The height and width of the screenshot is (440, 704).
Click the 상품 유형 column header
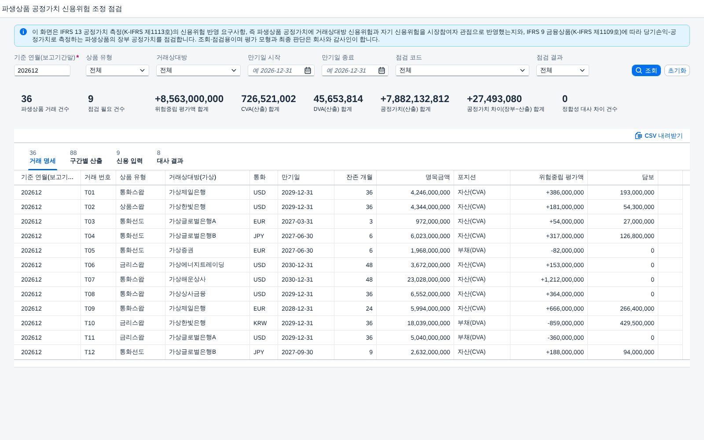click(x=140, y=177)
